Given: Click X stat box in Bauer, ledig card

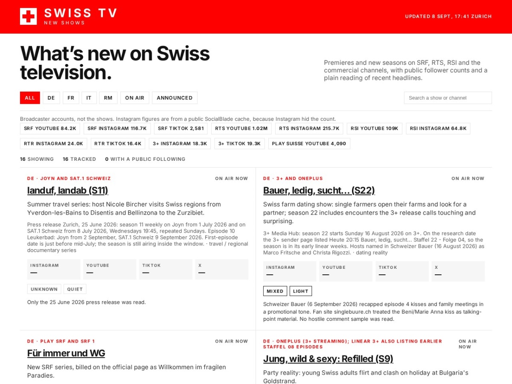Looking at the screenshot, I should tap(458, 271).
